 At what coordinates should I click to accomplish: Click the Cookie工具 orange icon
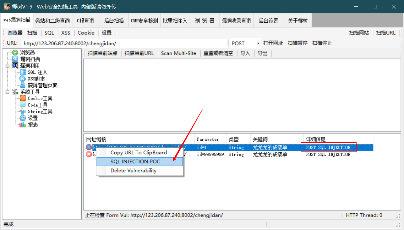tap(23, 98)
